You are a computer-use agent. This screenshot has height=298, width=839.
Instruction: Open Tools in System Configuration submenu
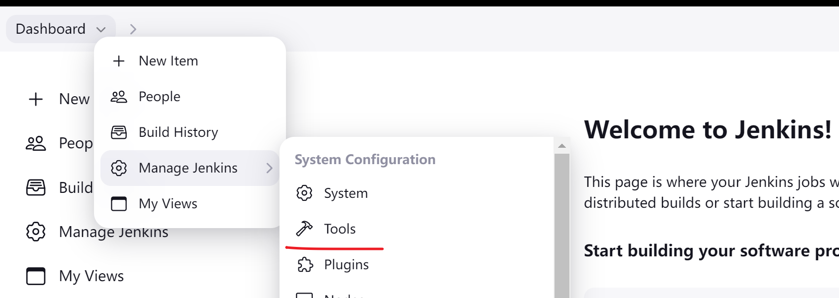pos(340,229)
